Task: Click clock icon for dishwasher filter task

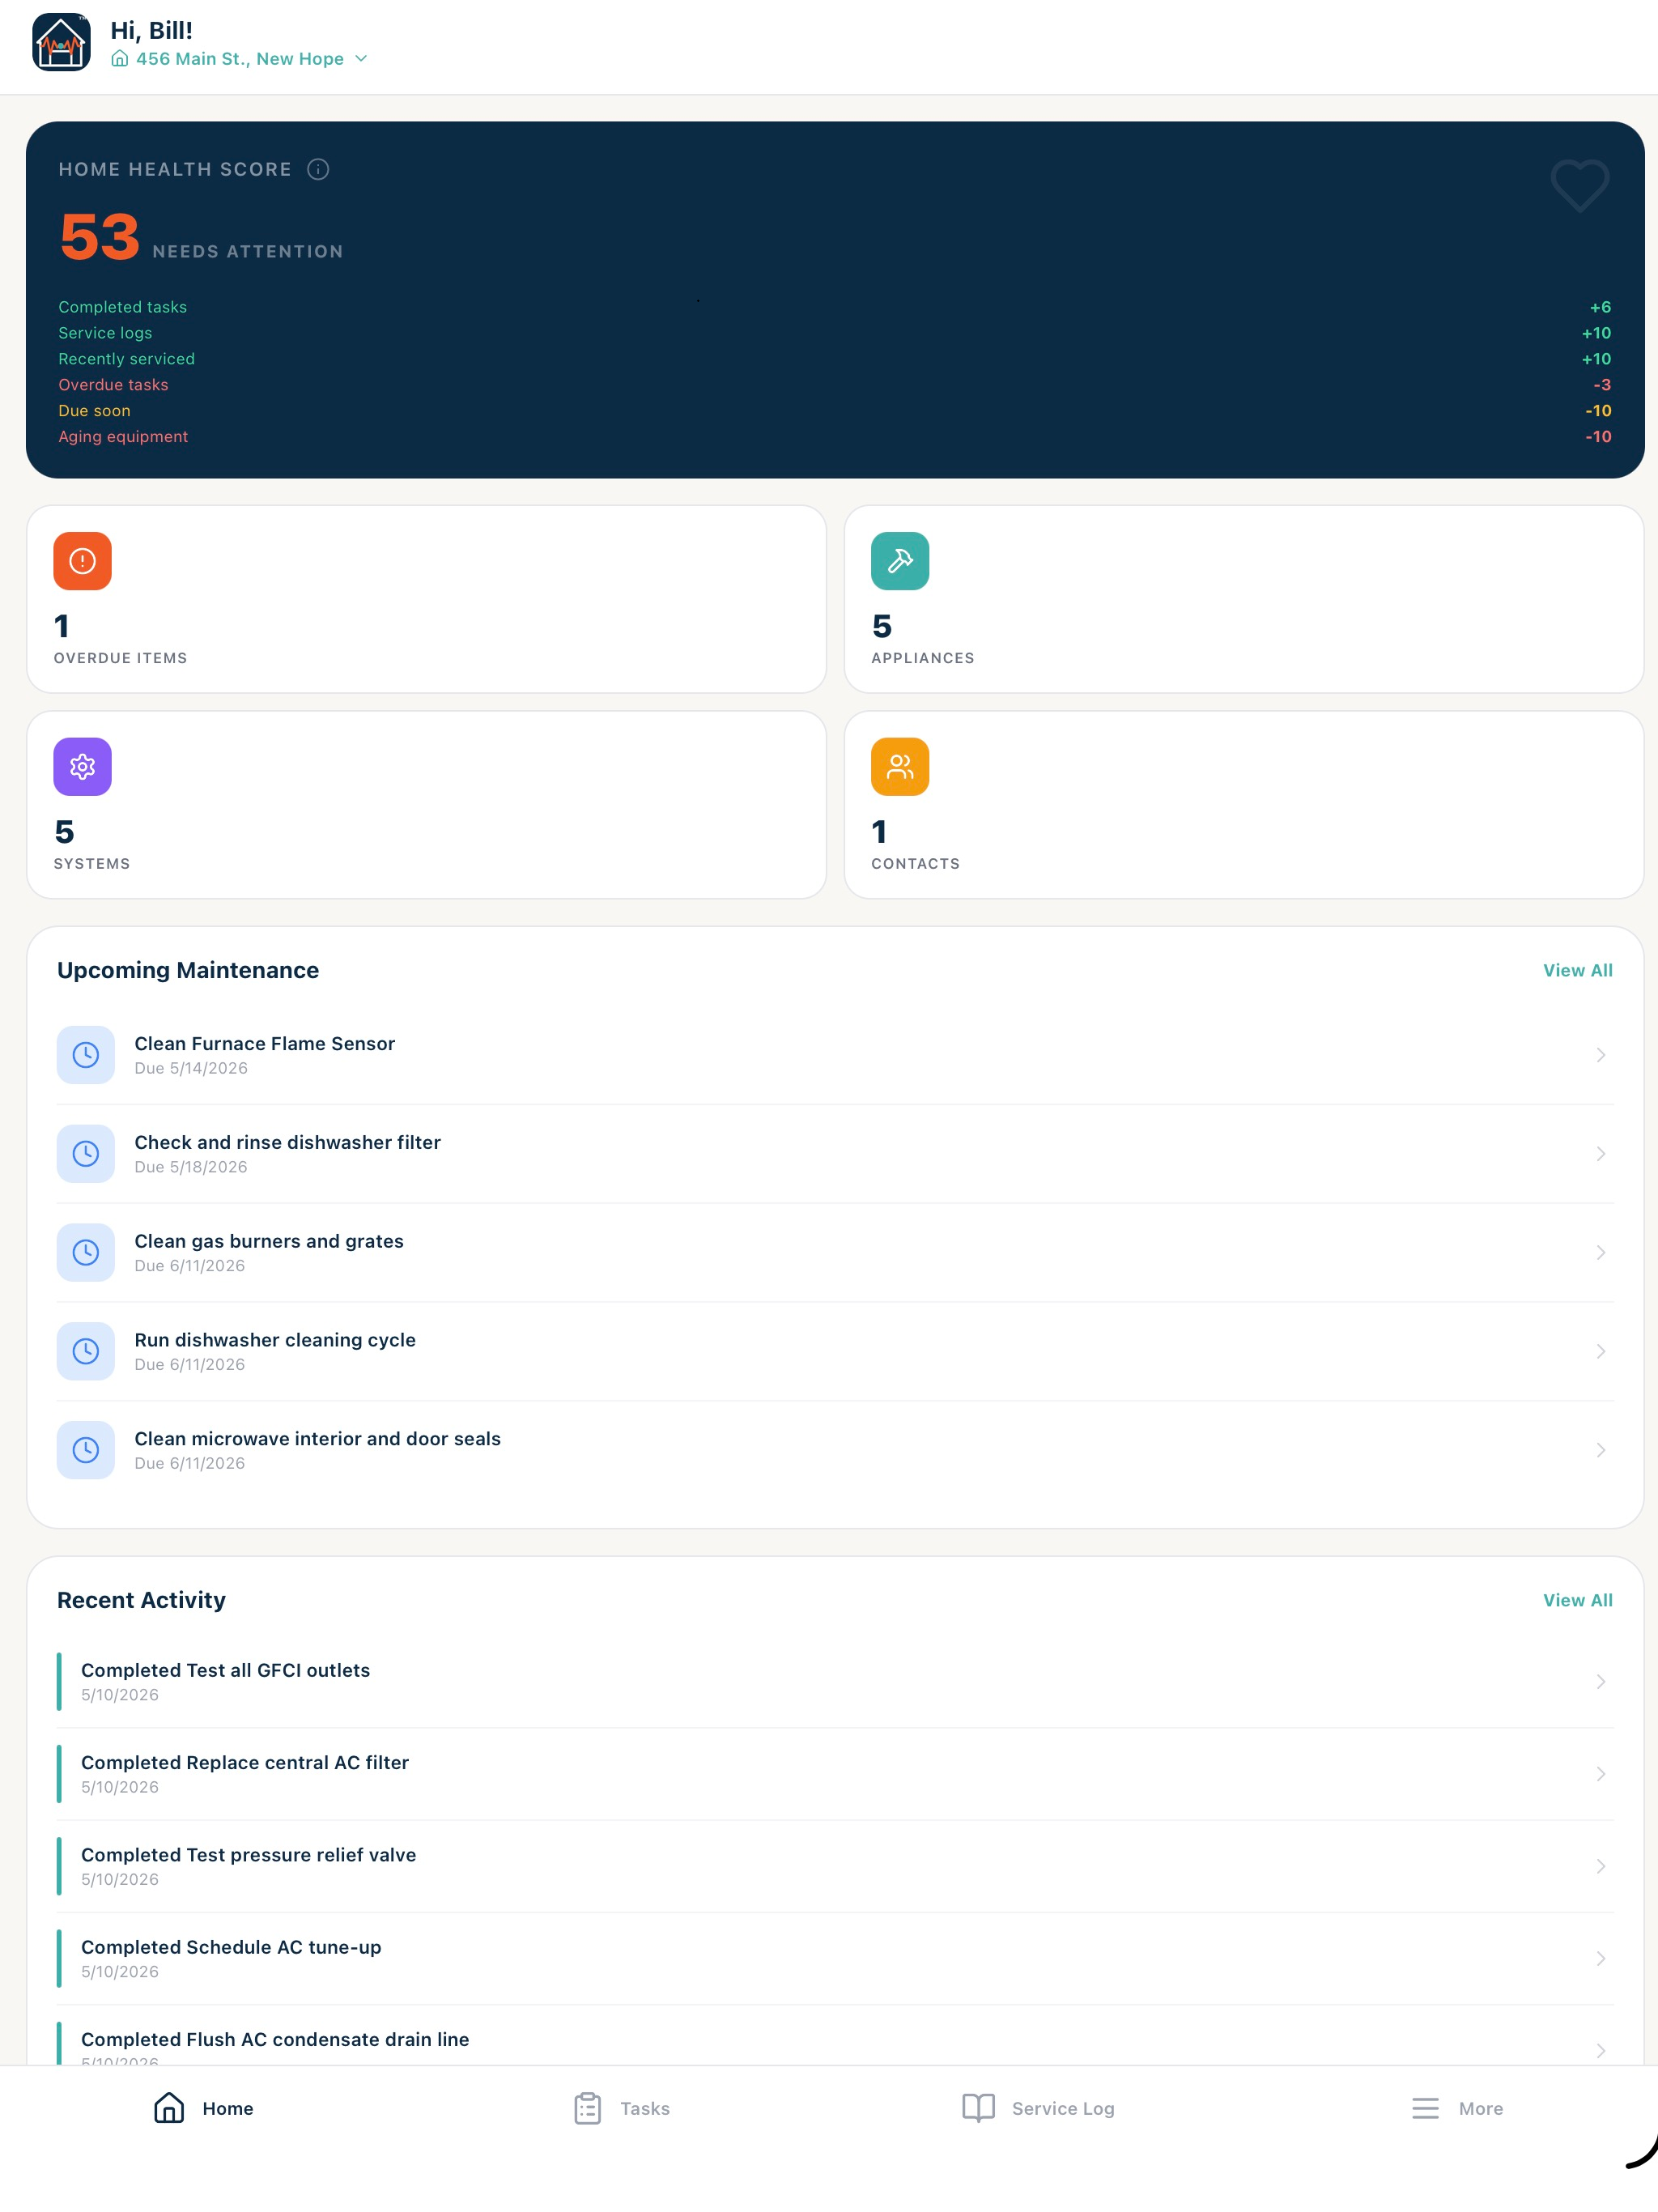Action: click(86, 1154)
